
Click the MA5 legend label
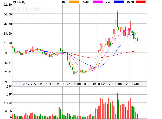[x=65, y=2]
